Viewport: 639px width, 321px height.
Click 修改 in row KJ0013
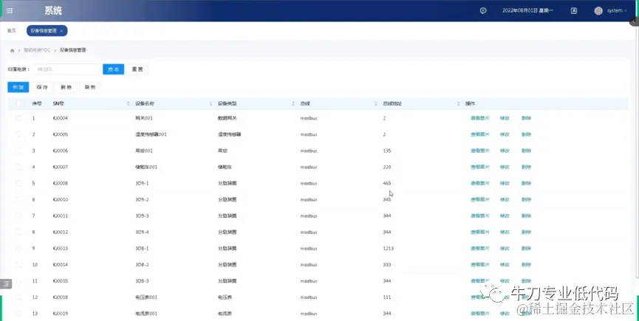505,248
